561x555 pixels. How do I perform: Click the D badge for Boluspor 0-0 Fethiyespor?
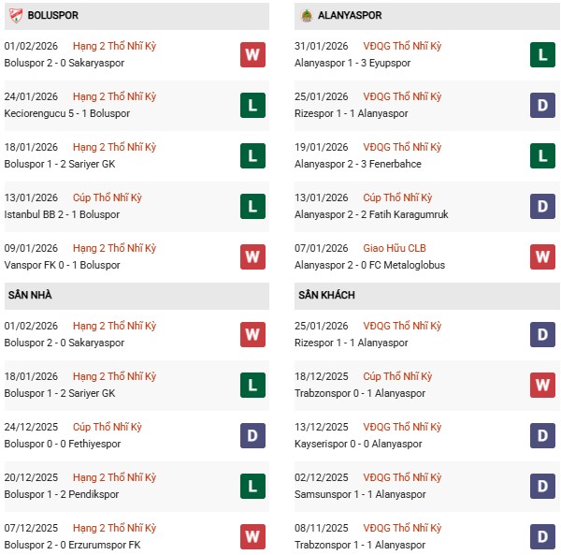point(252,435)
